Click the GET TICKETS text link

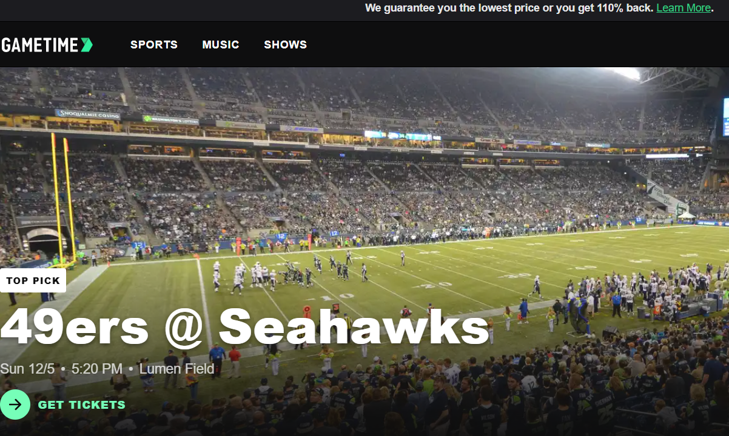(x=82, y=405)
